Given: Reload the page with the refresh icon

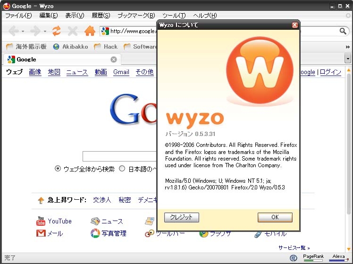Looking at the screenshot, I should [56, 31].
